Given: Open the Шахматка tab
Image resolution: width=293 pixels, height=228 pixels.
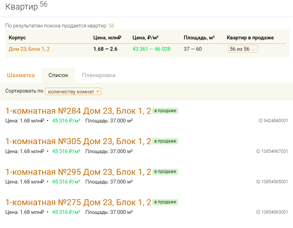Looking at the screenshot, I should pos(21,75).
